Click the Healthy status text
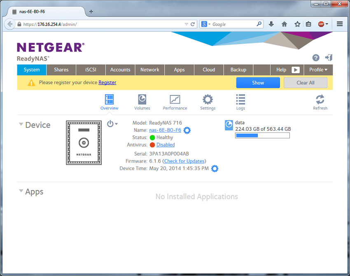Viewport: 350px width, 276px height. click(x=165, y=137)
